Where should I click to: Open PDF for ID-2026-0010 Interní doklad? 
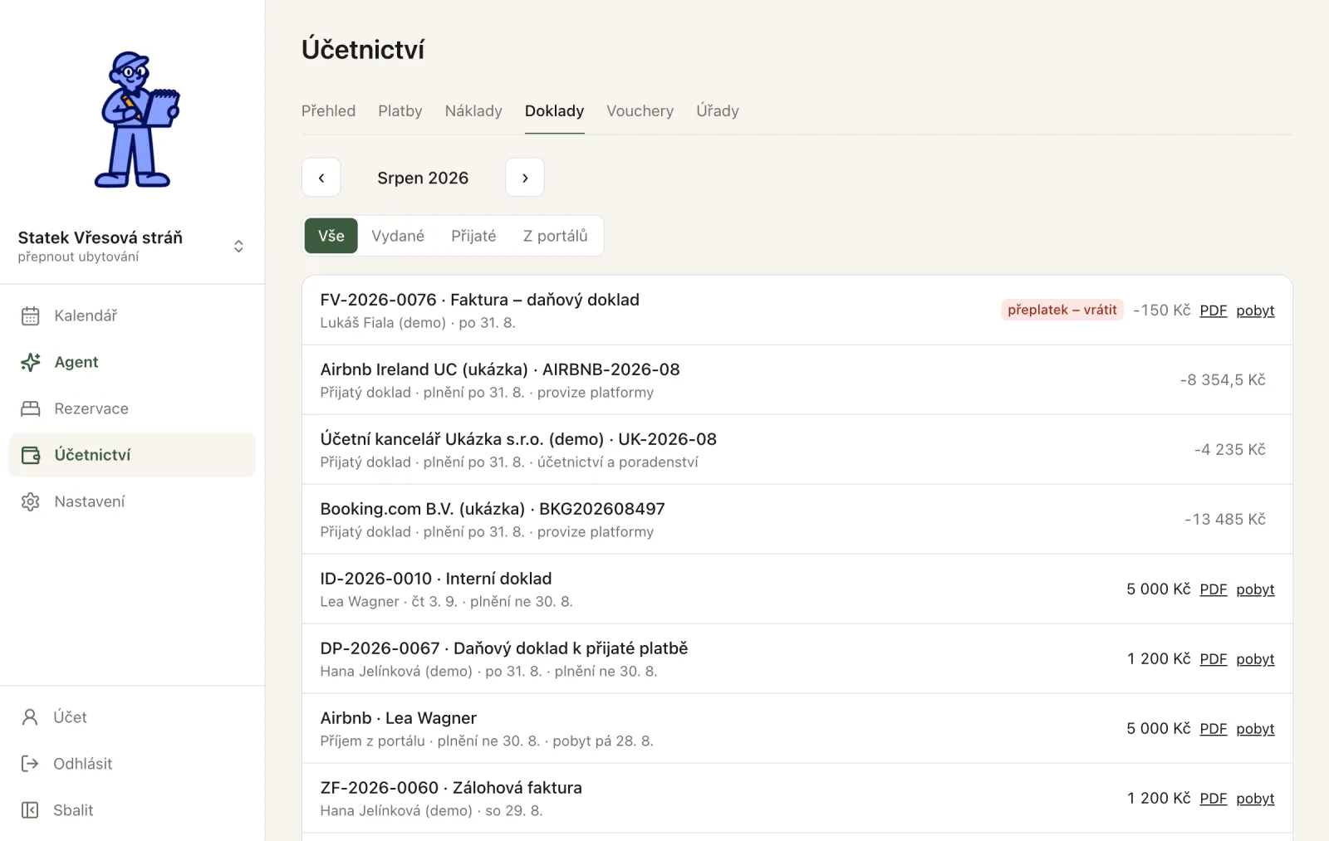pos(1214,589)
